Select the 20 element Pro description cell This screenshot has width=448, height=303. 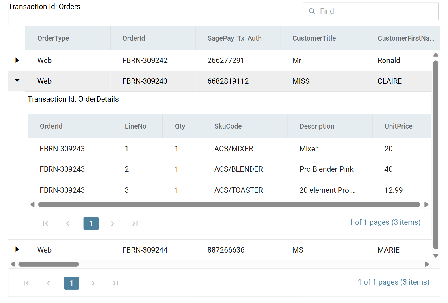click(330, 190)
